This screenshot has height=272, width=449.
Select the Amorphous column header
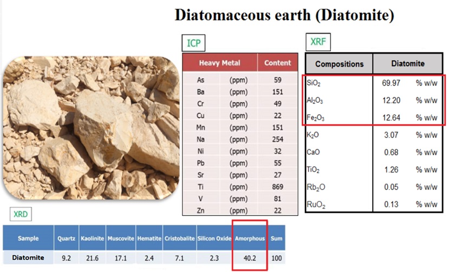coord(249,238)
